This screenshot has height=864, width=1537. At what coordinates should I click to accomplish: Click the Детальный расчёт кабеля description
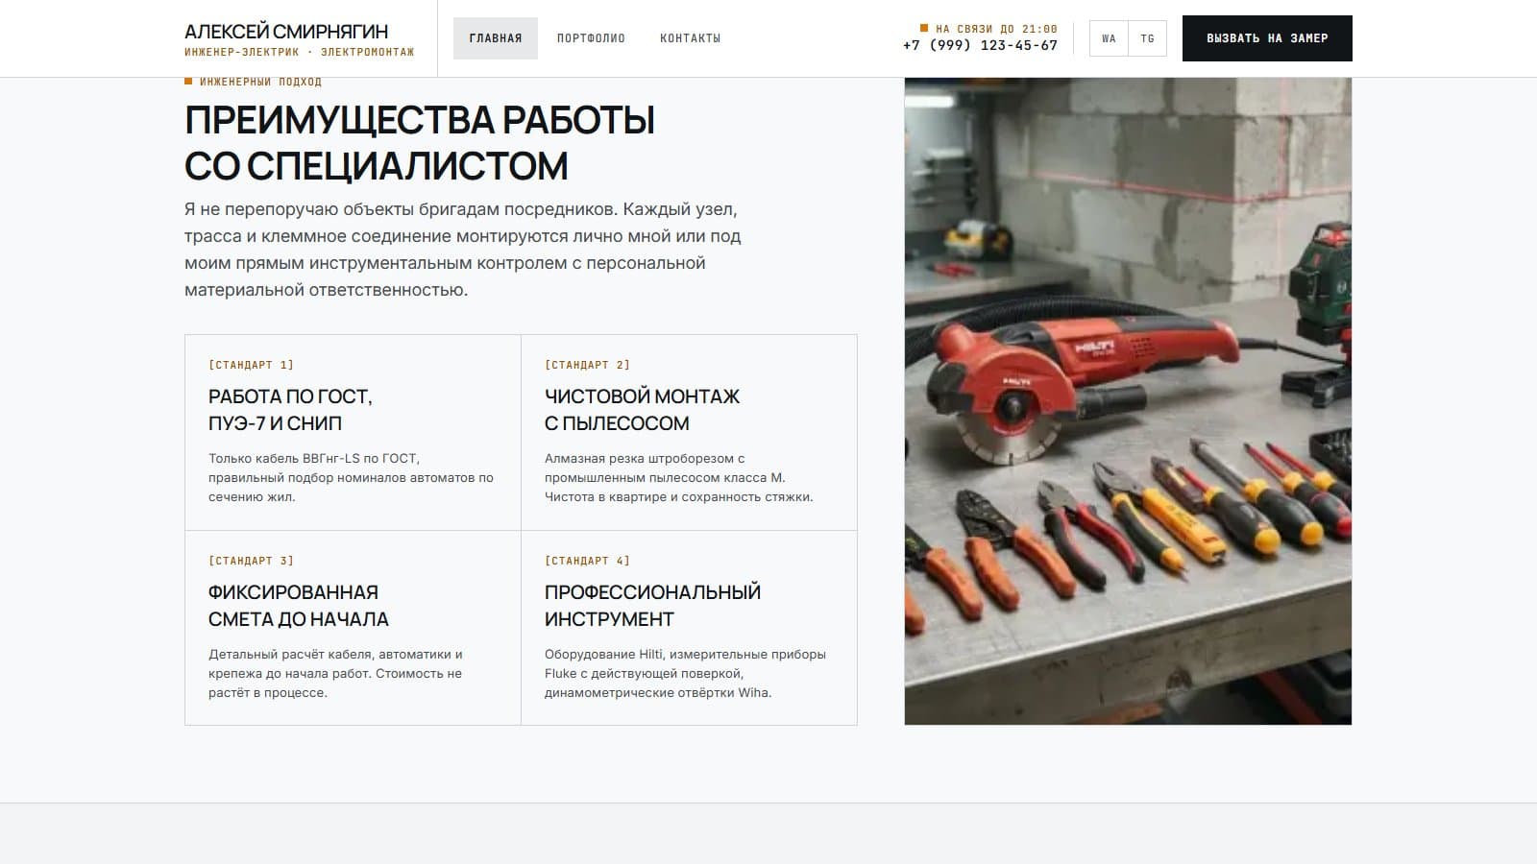336,673
